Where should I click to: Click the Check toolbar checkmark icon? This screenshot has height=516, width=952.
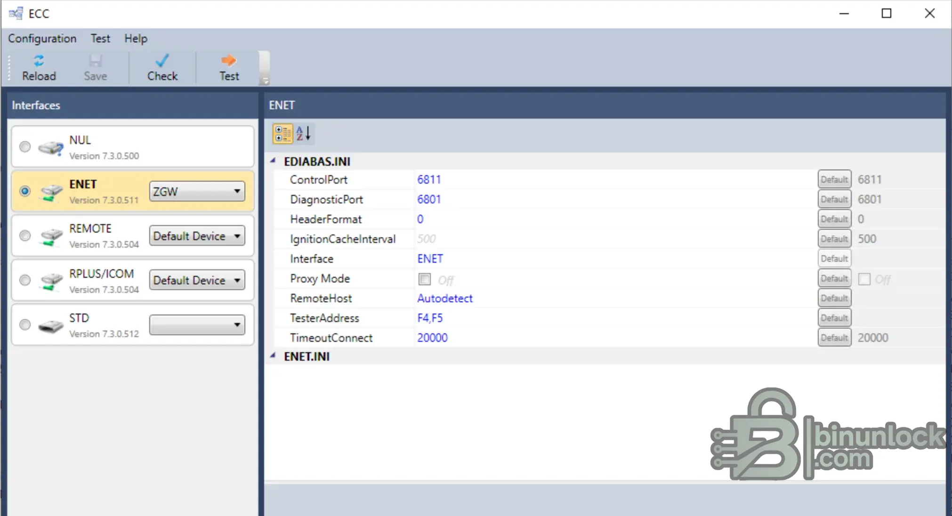pos(162,61)
